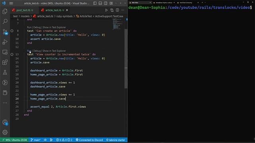Open changes compare icon in editor toolbar

pyautogui.click(x=112, y=10)
